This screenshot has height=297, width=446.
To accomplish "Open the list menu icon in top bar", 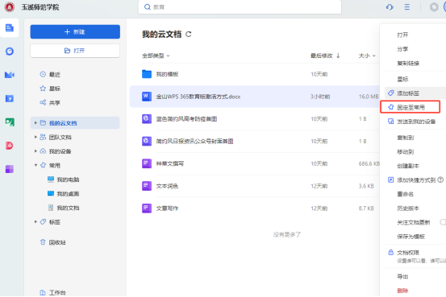I will tap(407, 7).
